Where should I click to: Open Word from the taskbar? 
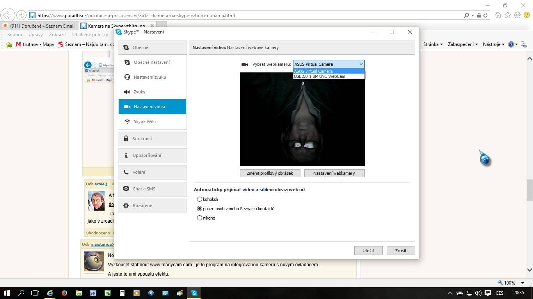(x=93, y=293)
